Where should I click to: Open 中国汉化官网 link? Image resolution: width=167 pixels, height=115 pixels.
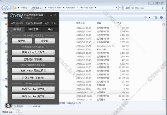tap(17, 23)
